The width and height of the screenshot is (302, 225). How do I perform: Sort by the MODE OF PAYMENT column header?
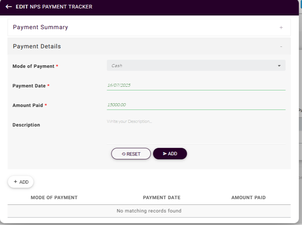pyautogui.click(x=54, y=198)
